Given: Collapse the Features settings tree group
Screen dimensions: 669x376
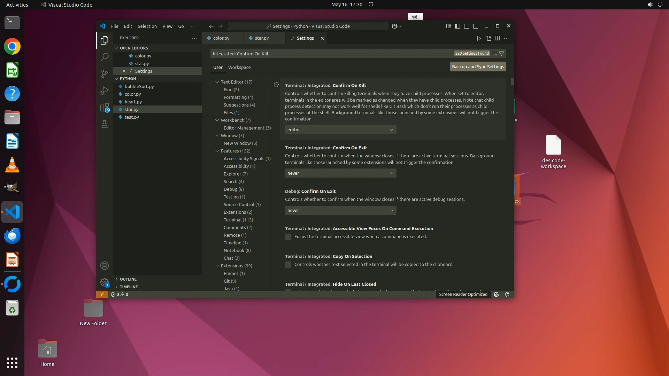Looking at the screenshot, I should click(217, 151).
